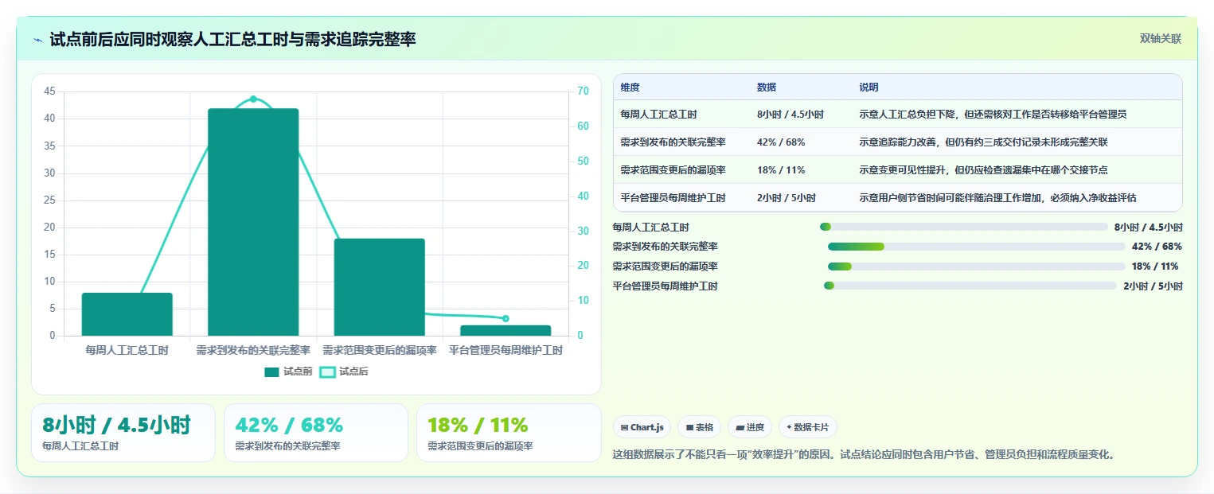The height and width of the screenshot is (494, 1214).
Task: Click the lightning icon beside the title
Action: [x=38, y=40]
